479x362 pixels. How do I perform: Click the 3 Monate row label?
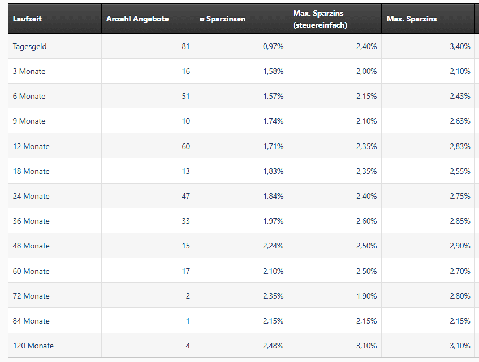click(x=29, y=71)
